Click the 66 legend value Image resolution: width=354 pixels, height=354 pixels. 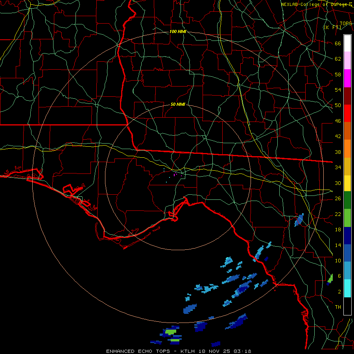pos(338,44)
